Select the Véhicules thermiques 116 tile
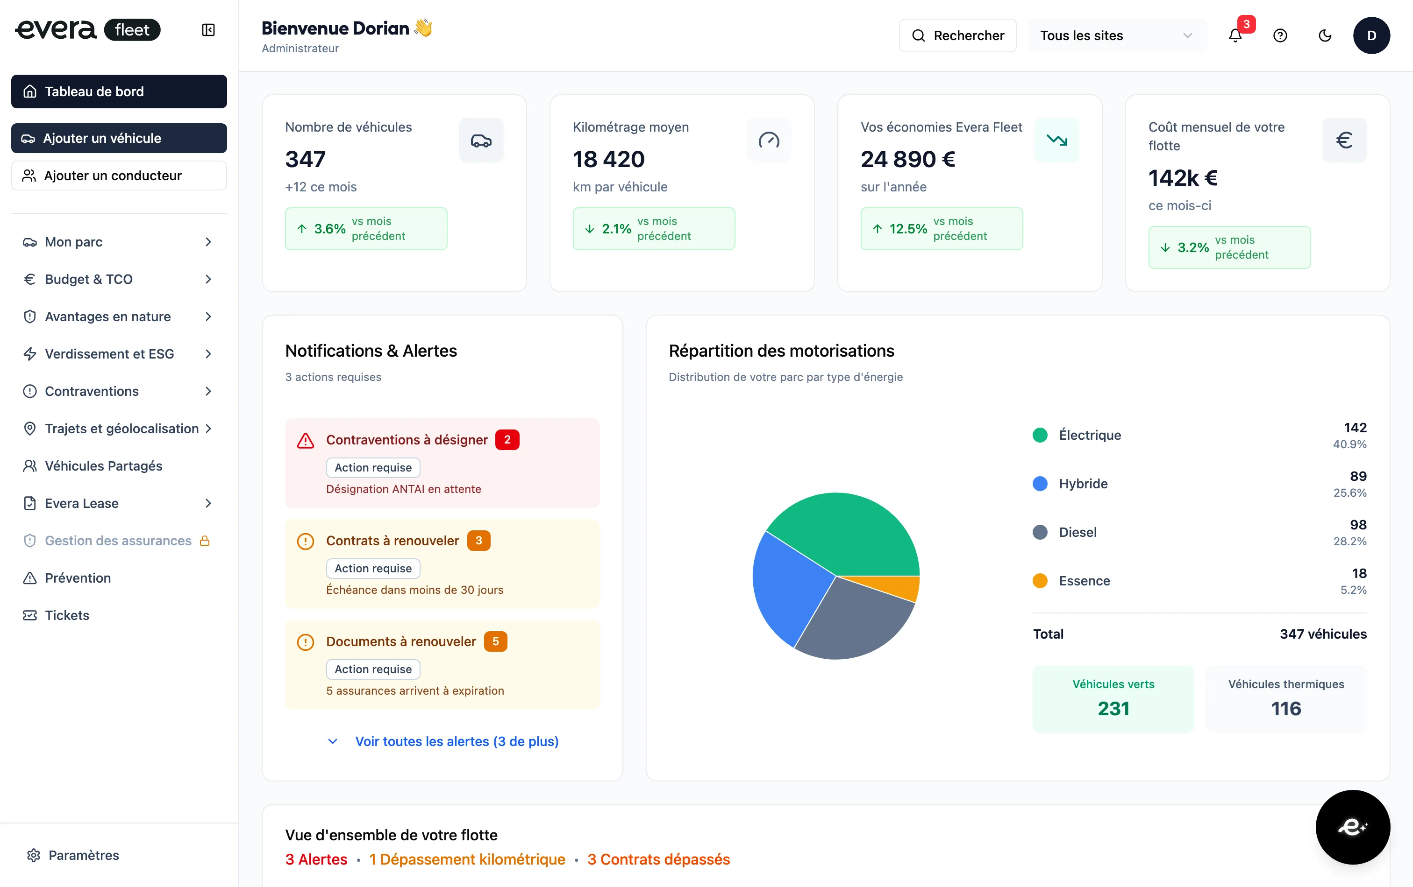The height and width of the screenshot is (887, 1413). (x=1286, y=699)
